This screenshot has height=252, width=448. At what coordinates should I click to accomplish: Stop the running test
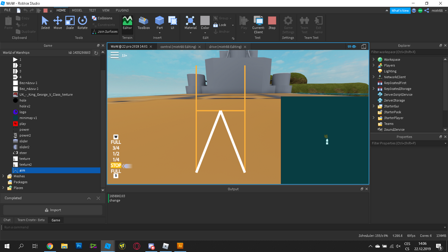point(272,23)
